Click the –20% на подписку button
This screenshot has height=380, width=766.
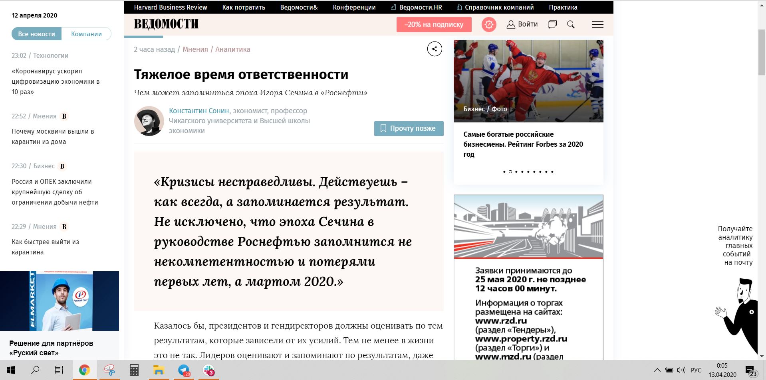(434, 25)
